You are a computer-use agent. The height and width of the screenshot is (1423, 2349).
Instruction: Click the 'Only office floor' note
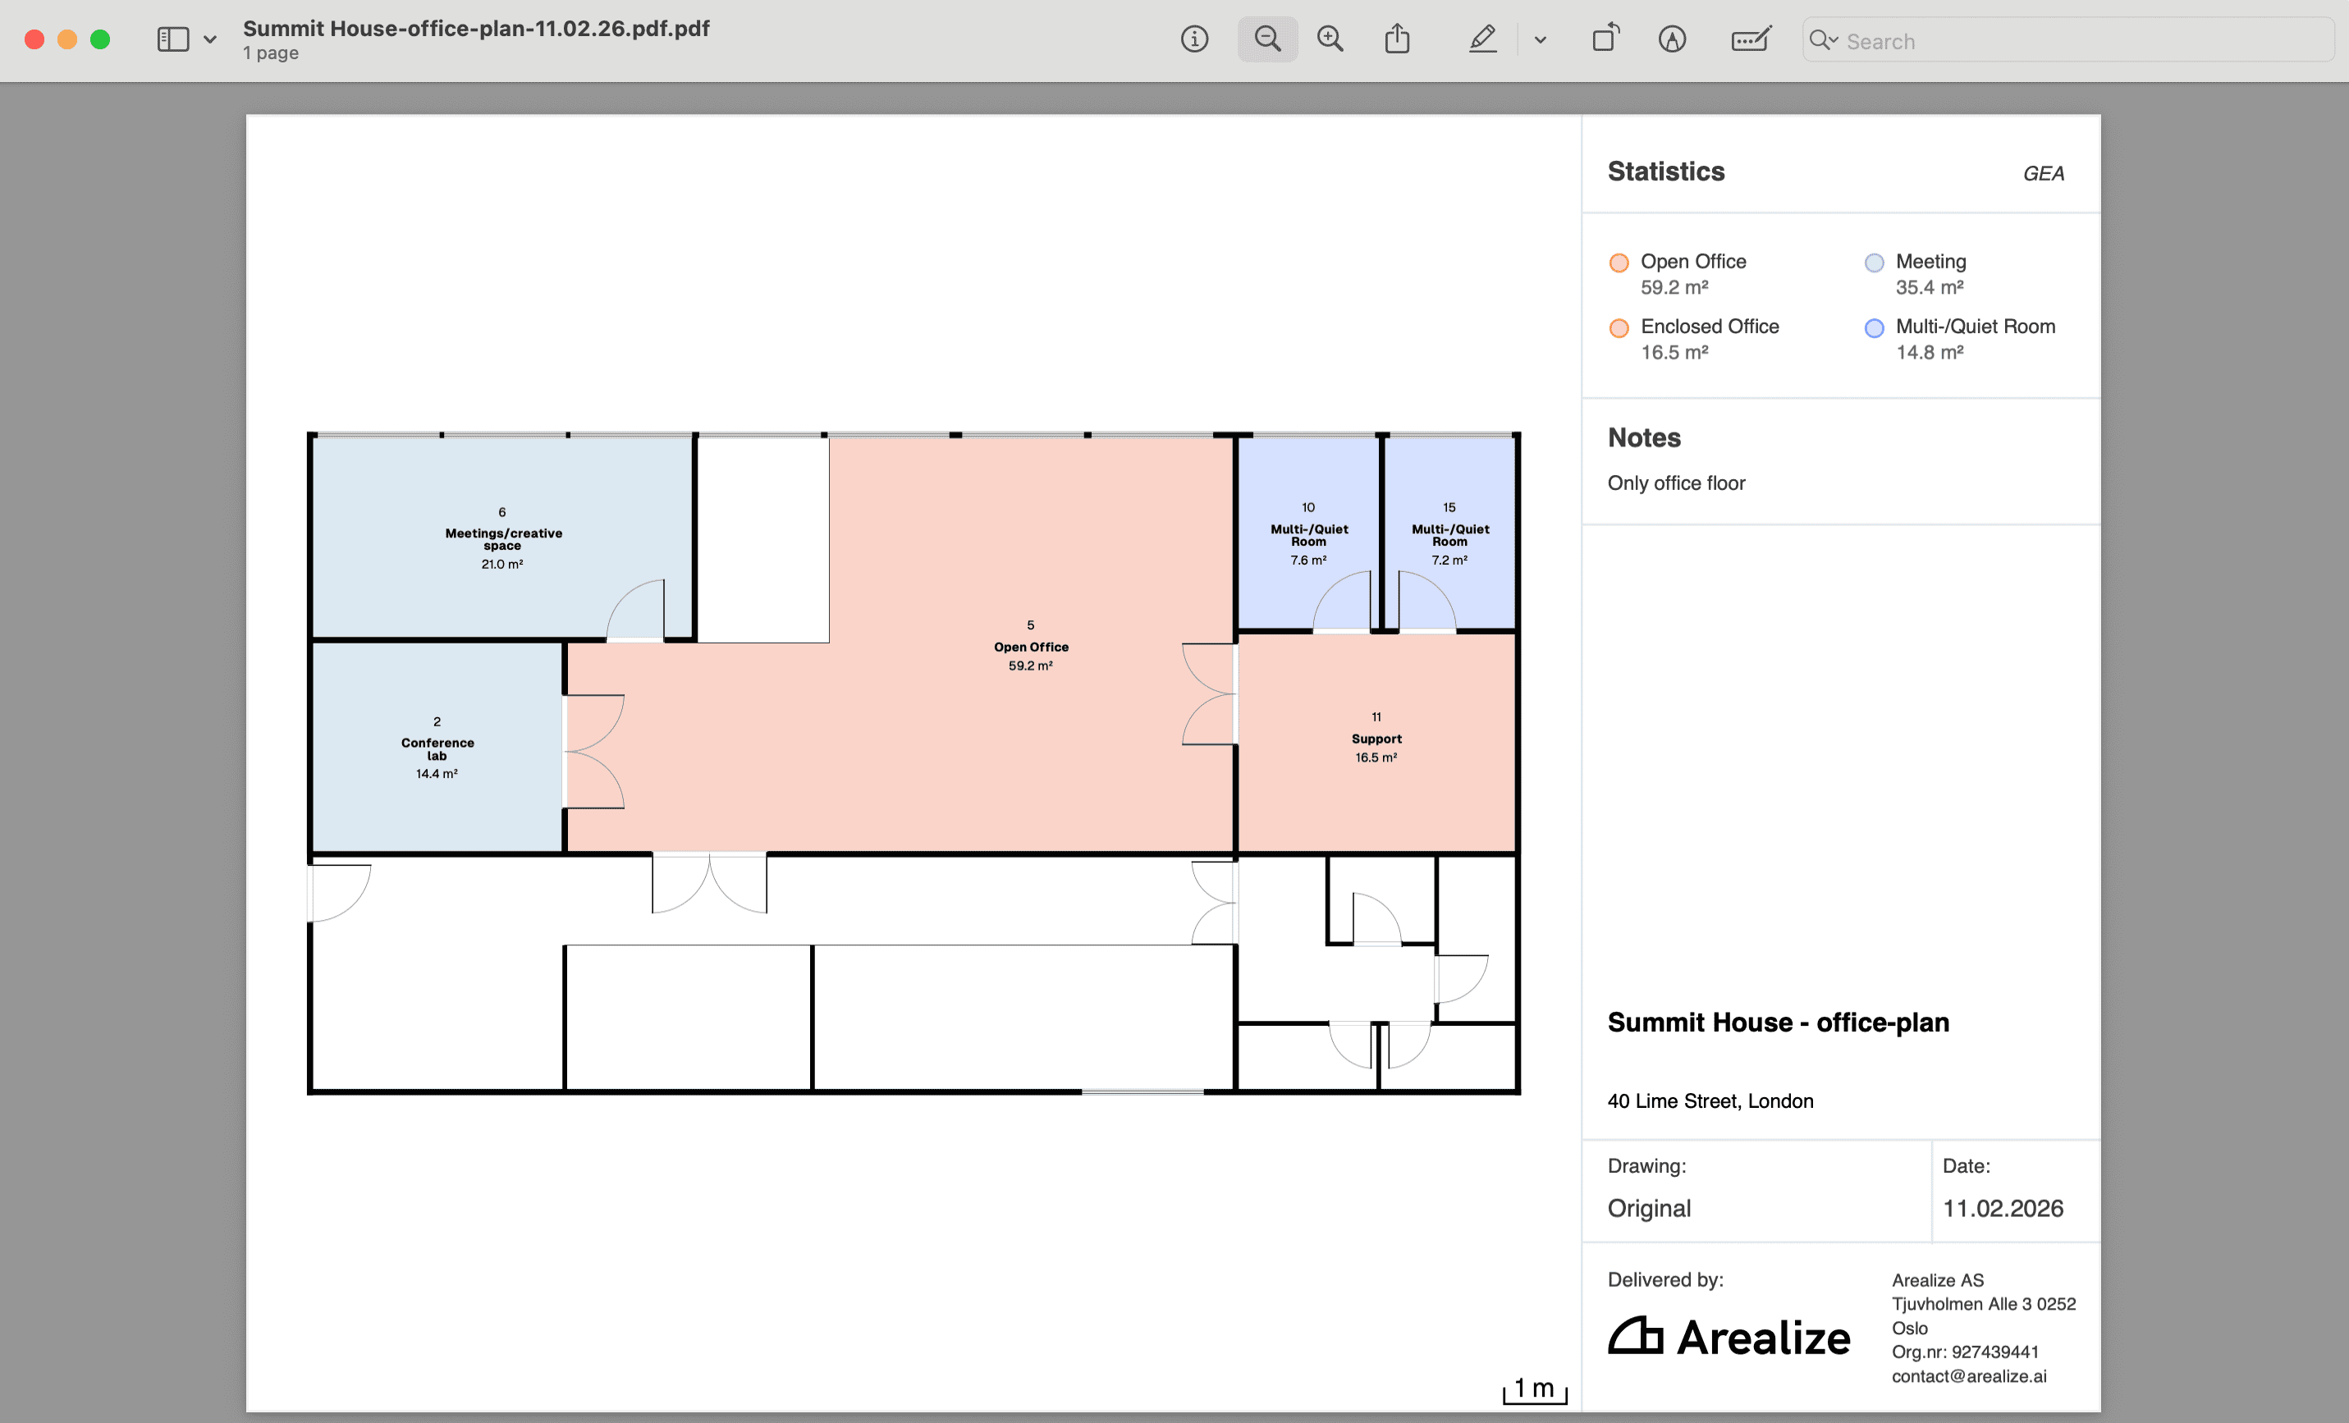1676,483
